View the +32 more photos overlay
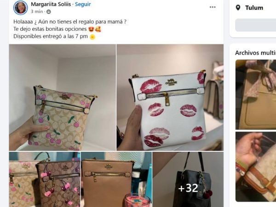This screenshot has width=276, height=207. coord(188,179)
